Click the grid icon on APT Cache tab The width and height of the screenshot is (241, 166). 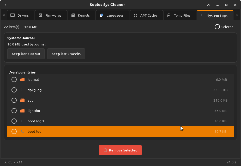pos(135,15)
